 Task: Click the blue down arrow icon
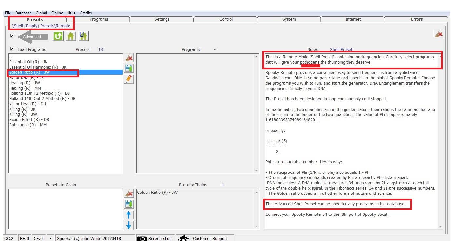click(129, 225)
